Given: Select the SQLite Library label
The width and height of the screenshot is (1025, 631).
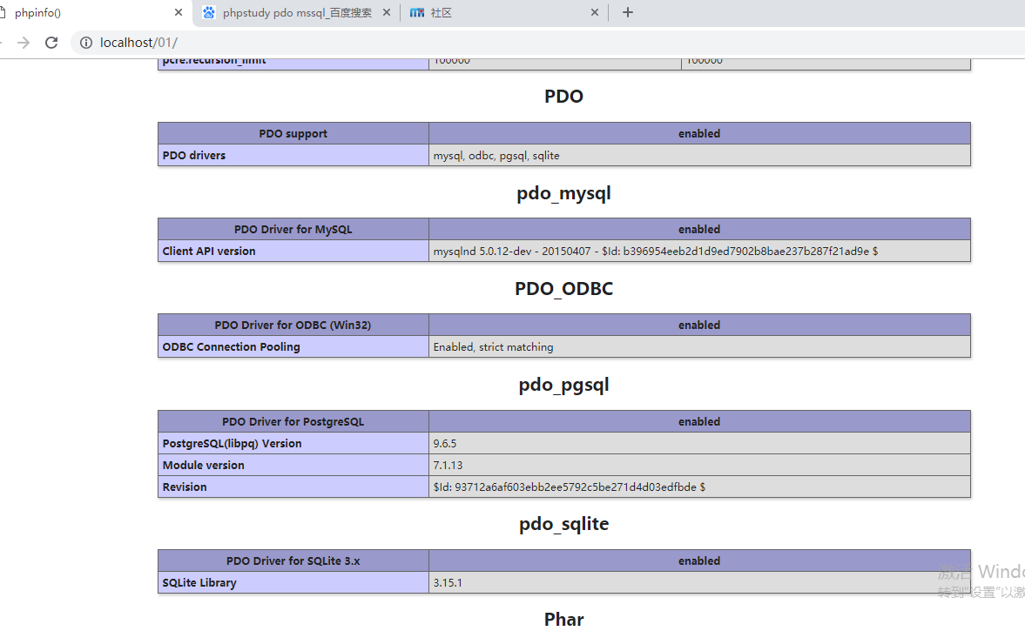Looking at the screenshot, I should pyautogui.click(x=293, y=582).
